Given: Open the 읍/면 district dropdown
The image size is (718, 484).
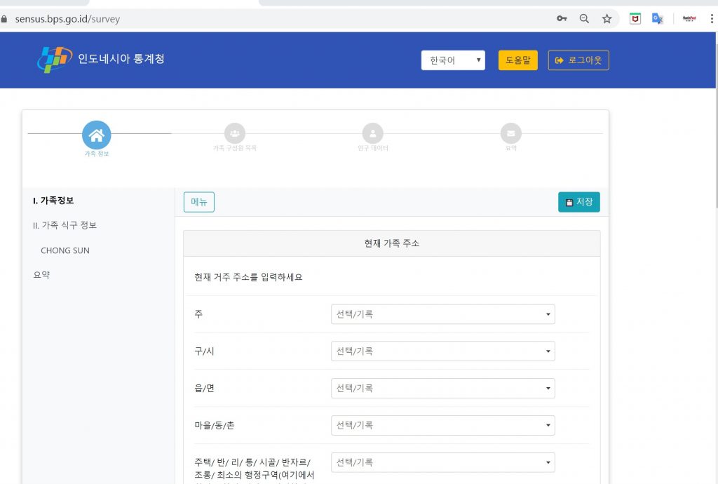Looking at the screenshot, I should pyautogui.click(x=442, y=388).
